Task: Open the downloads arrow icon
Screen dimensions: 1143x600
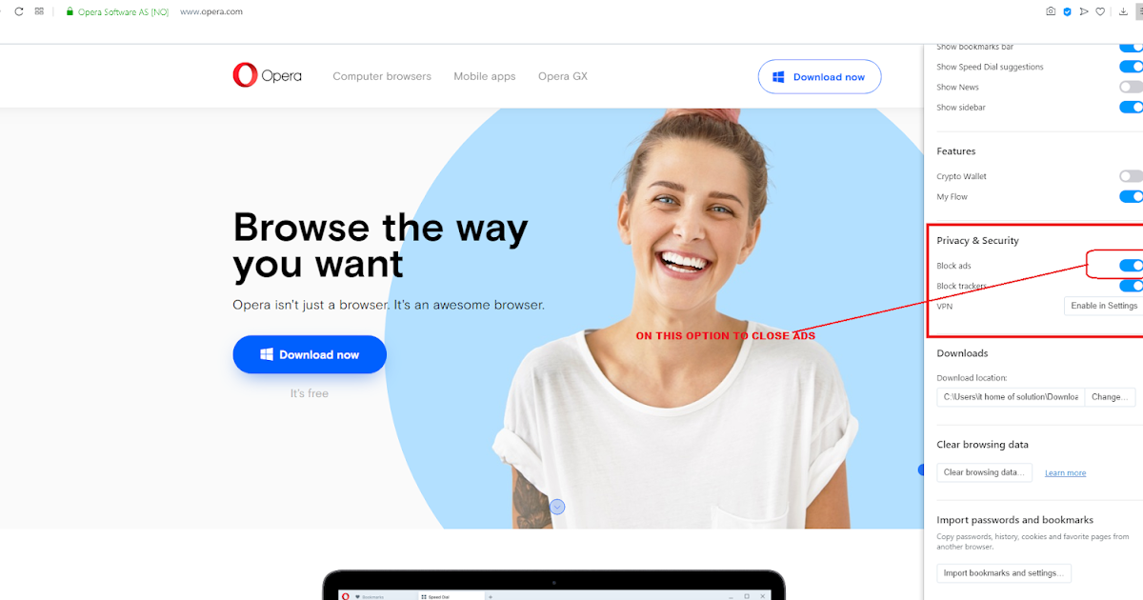Action: (x=1123, y=11)
